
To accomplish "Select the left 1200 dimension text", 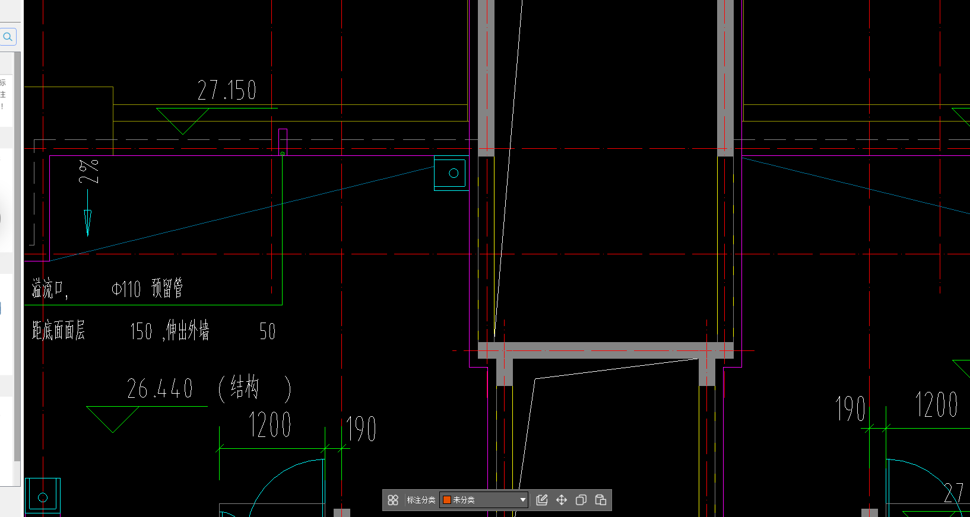I will tap(270, 425).
